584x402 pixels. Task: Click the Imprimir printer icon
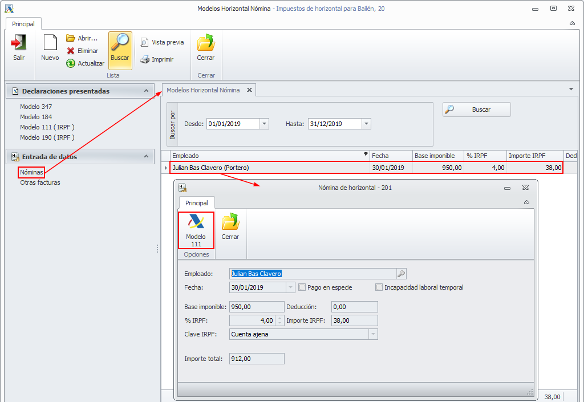point(145,59)
